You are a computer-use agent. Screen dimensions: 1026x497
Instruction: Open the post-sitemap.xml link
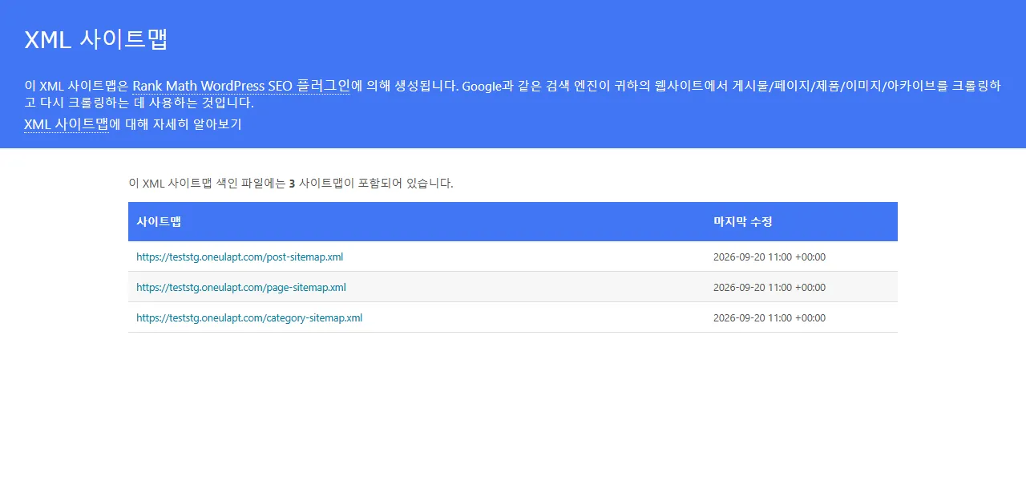click(240, 257)
